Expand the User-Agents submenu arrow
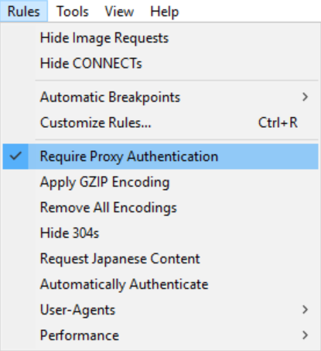 [x=305, y=309]
